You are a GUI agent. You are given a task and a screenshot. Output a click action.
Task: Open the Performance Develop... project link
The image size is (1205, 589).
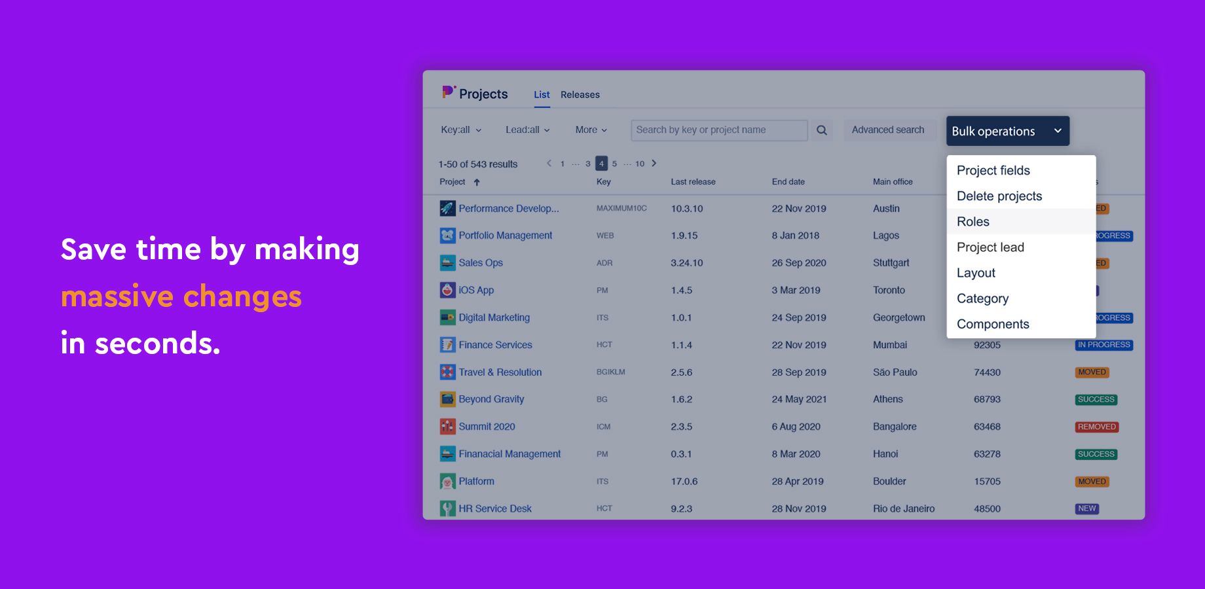click(x=509, y=208)
